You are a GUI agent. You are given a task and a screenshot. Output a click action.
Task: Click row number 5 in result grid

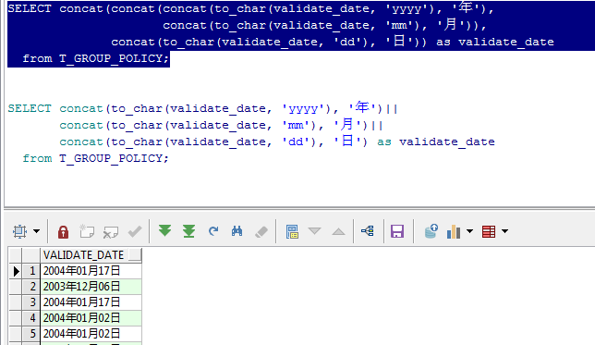click(30, 334)
